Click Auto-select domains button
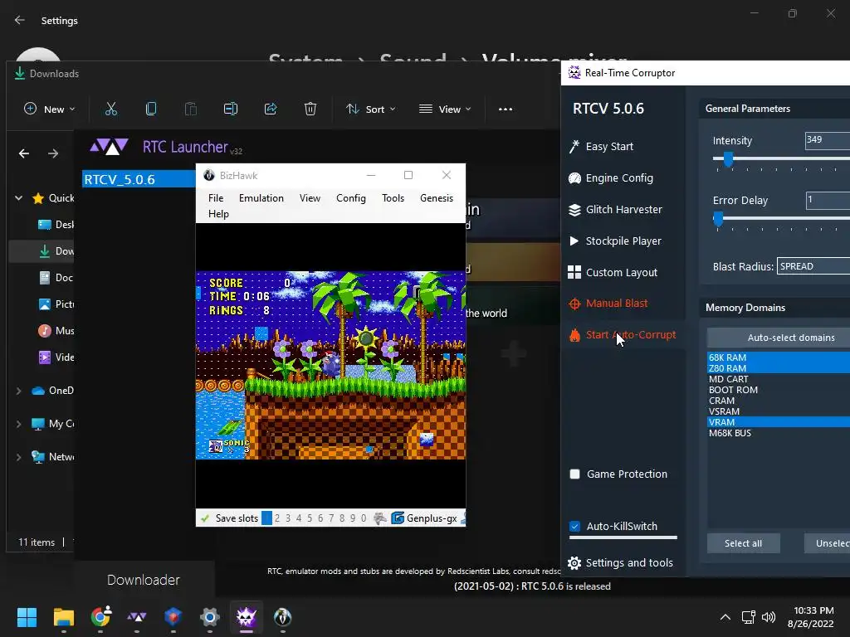Viewport: 850px width, 637px height. (x=779, y=338)
